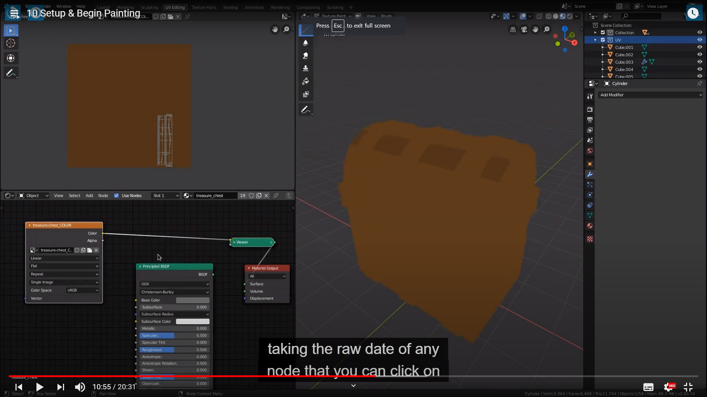The width and height of the screenshot is (707, 397).
Task: Collapse the Principled BSDF node
Action: pyautogui.click(x=140, y=267)
